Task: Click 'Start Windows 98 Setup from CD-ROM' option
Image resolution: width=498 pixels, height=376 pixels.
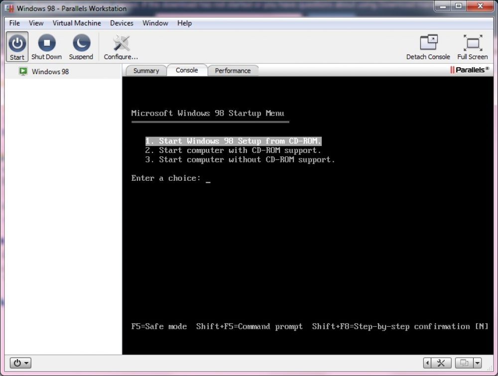Action: tap(234, 141)
